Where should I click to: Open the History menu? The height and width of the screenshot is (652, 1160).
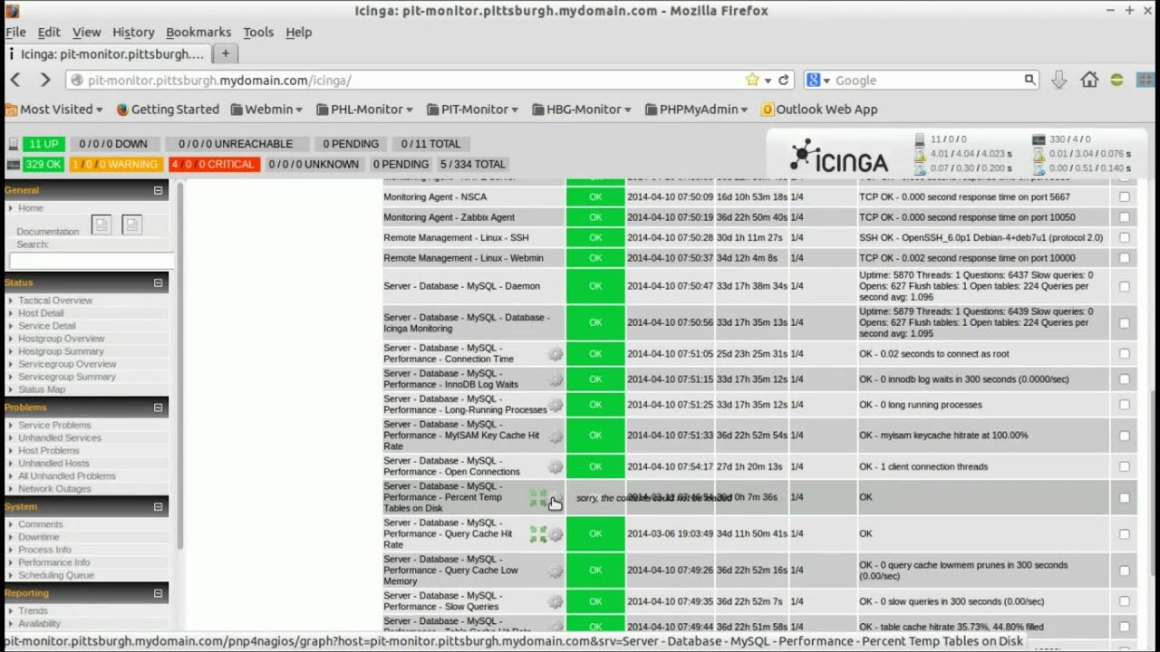(x=133, y=32)
